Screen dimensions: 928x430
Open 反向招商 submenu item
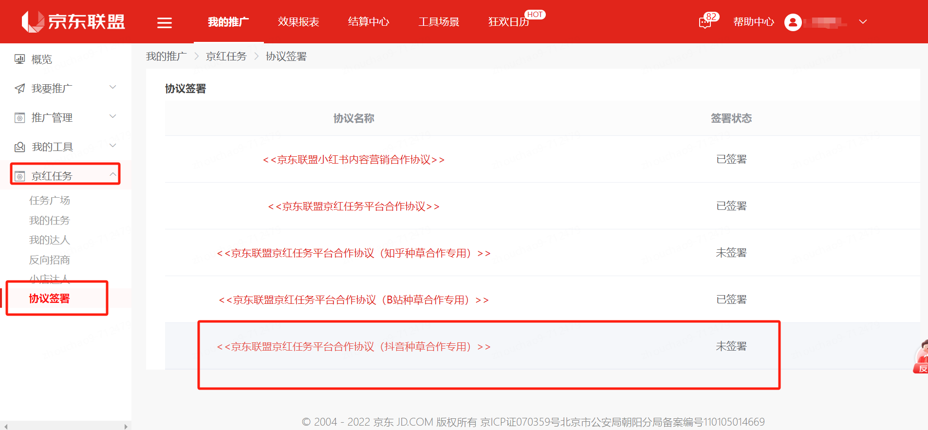click(x=49, y=260)
